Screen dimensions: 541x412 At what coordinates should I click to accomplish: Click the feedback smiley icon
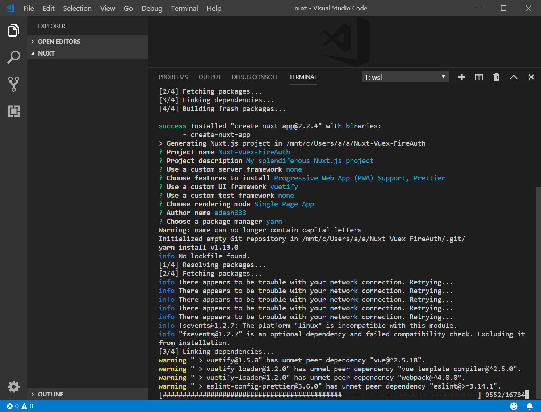[513, 406]
